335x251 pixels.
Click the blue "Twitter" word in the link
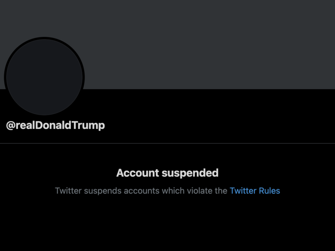[242, 191]
